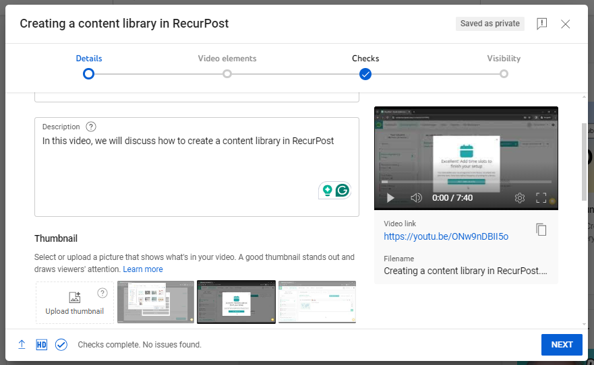This screenshot has width=594, height=365.
Task: Enter fullscreen on the video preview
Action: point(541,198)
